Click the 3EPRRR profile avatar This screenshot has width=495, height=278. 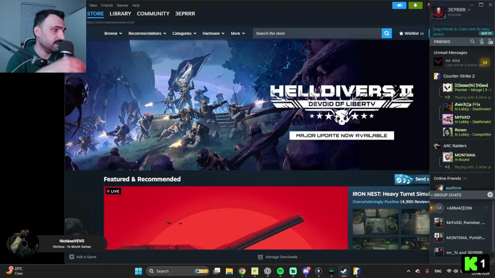point(439,12)
